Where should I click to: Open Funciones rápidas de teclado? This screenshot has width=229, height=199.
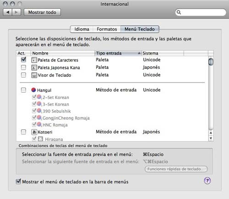pyautogui.click(x=176, y=169)
